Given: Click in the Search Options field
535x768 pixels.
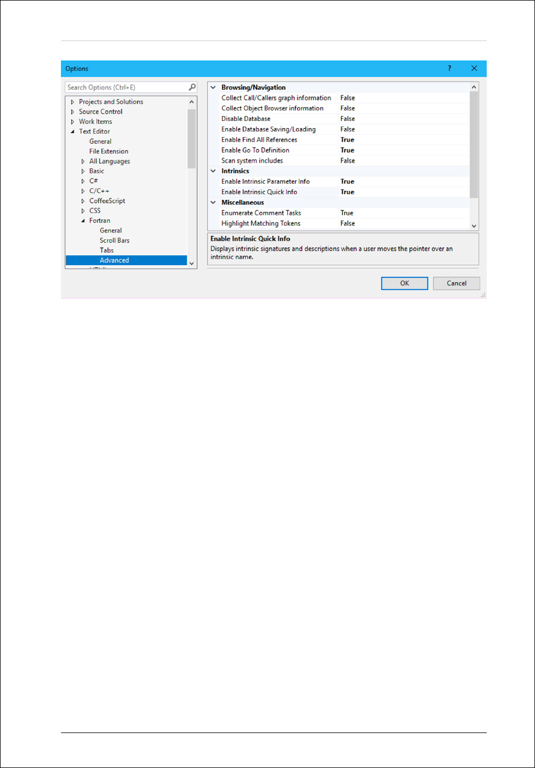Looking at the screenshot, I should click(x=127, y=87).
